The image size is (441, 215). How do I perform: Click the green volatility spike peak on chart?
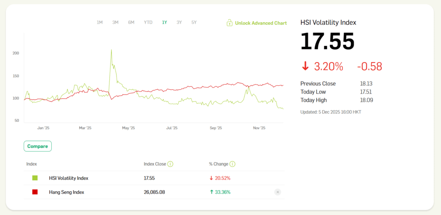click(x=112, y=50)
